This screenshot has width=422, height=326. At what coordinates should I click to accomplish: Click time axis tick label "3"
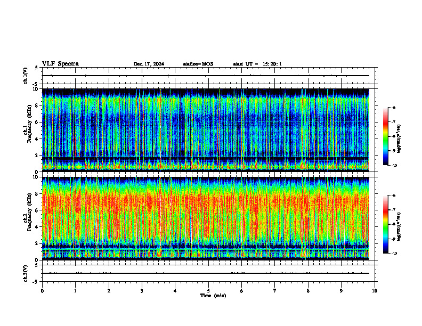(x=142, y=291)
